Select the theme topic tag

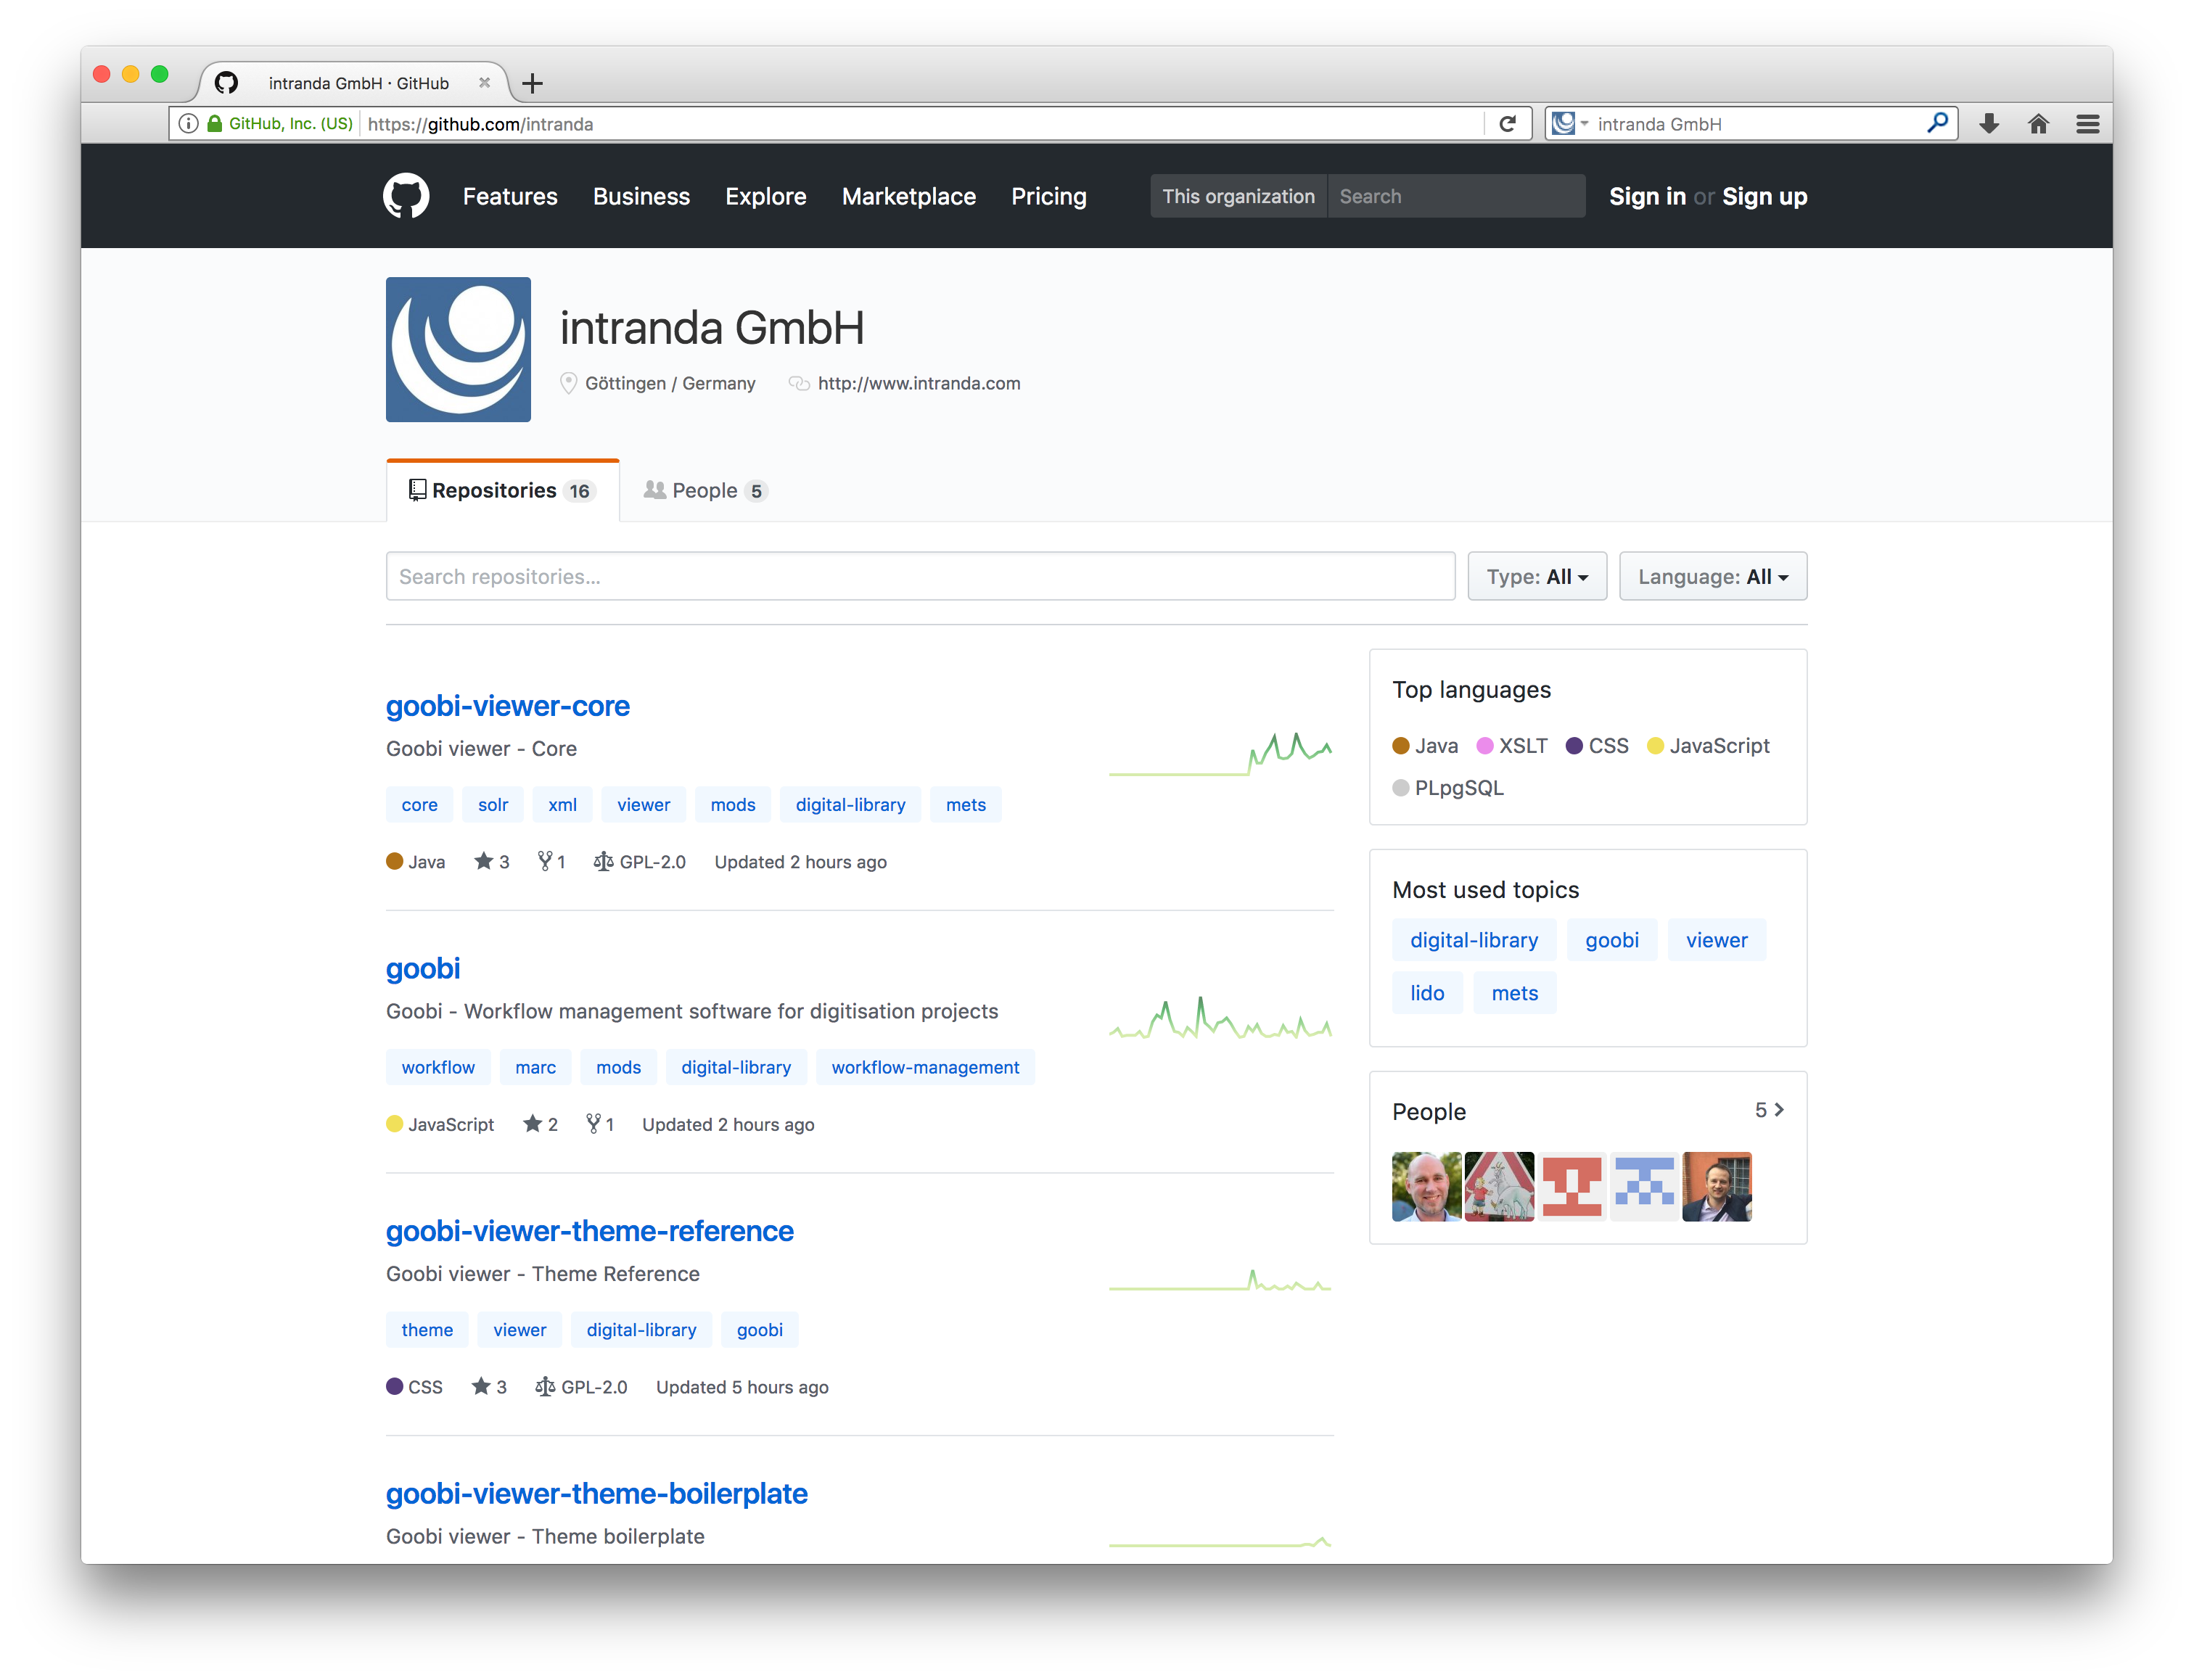[427, 1330]
